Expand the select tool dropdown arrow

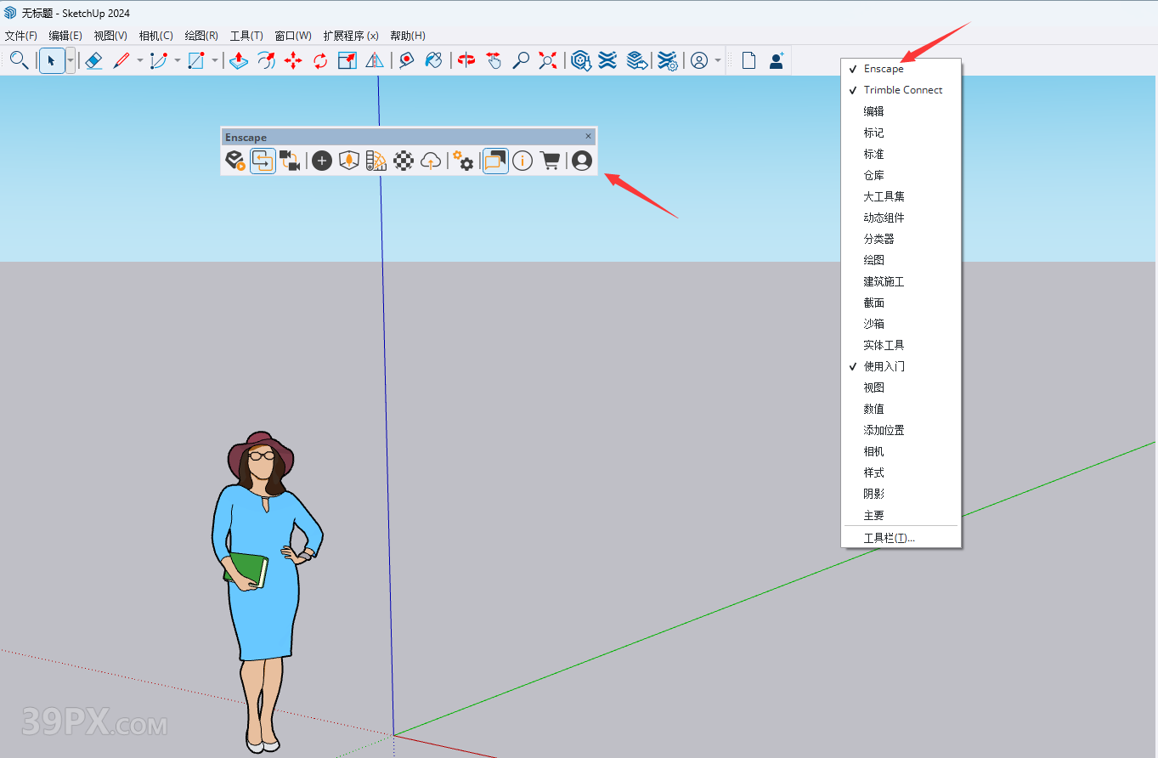71,60
